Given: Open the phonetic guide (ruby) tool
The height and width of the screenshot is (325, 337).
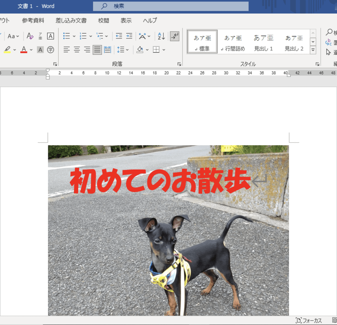Looking at the screenshot, I should 40,36.
